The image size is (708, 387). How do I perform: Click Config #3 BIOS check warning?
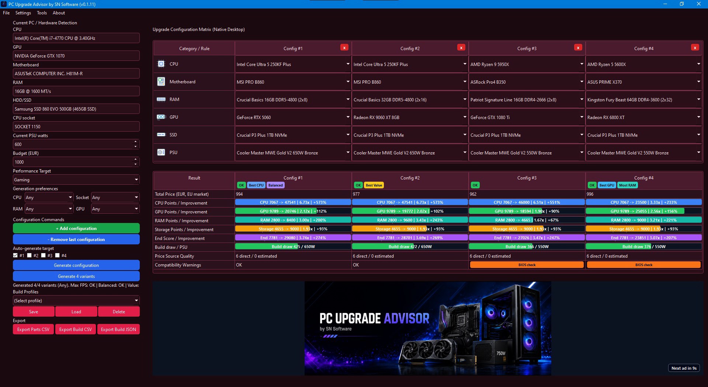click(527, 265)
